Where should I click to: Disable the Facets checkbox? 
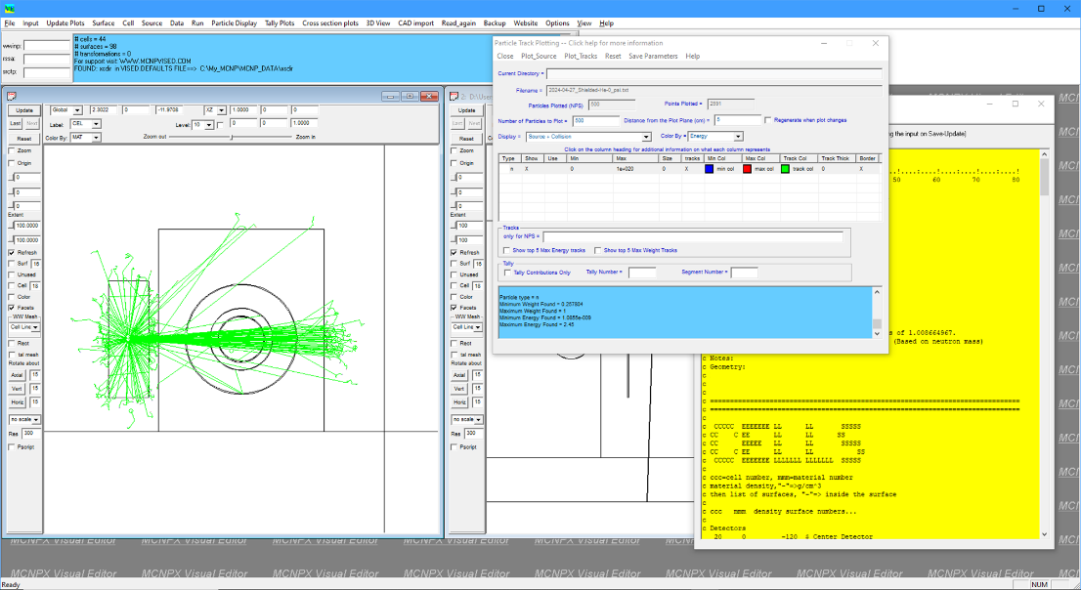(12, 306)
